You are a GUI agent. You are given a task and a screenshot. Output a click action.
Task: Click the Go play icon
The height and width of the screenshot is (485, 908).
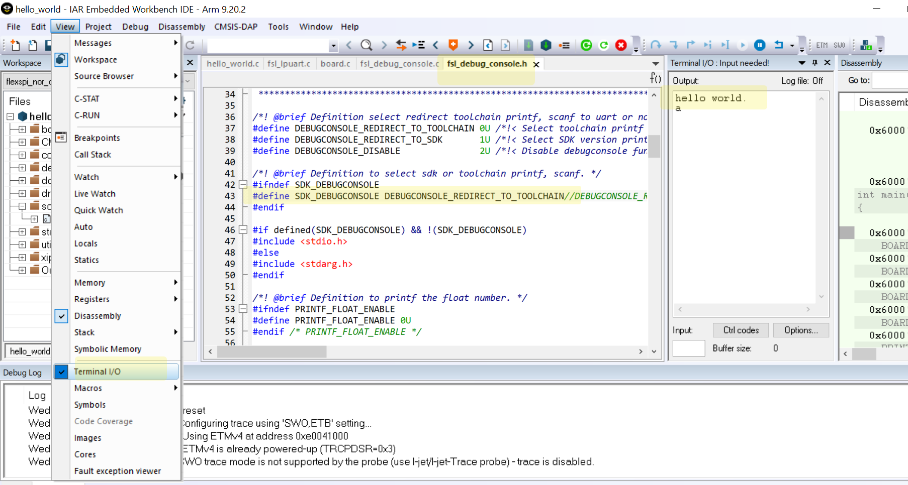tap(743, 45)
